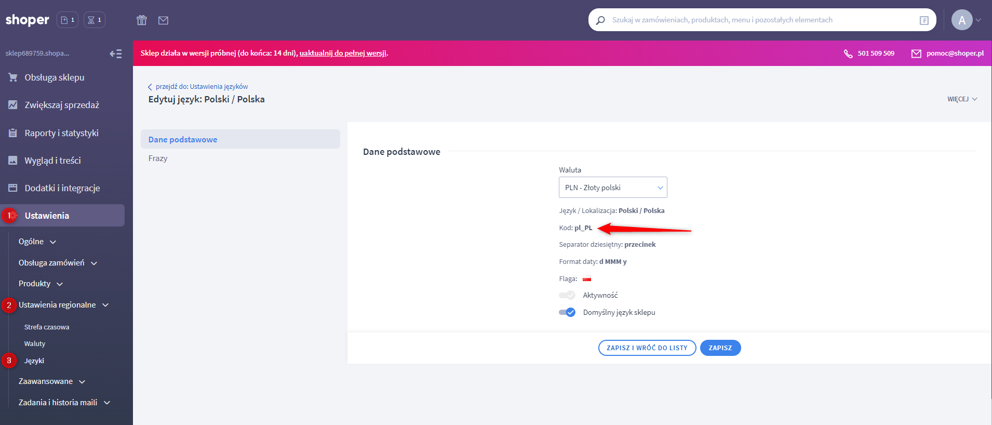Click the back chevron before przejdź do
The image size is (992, 425).
click(x=150, y=87)
